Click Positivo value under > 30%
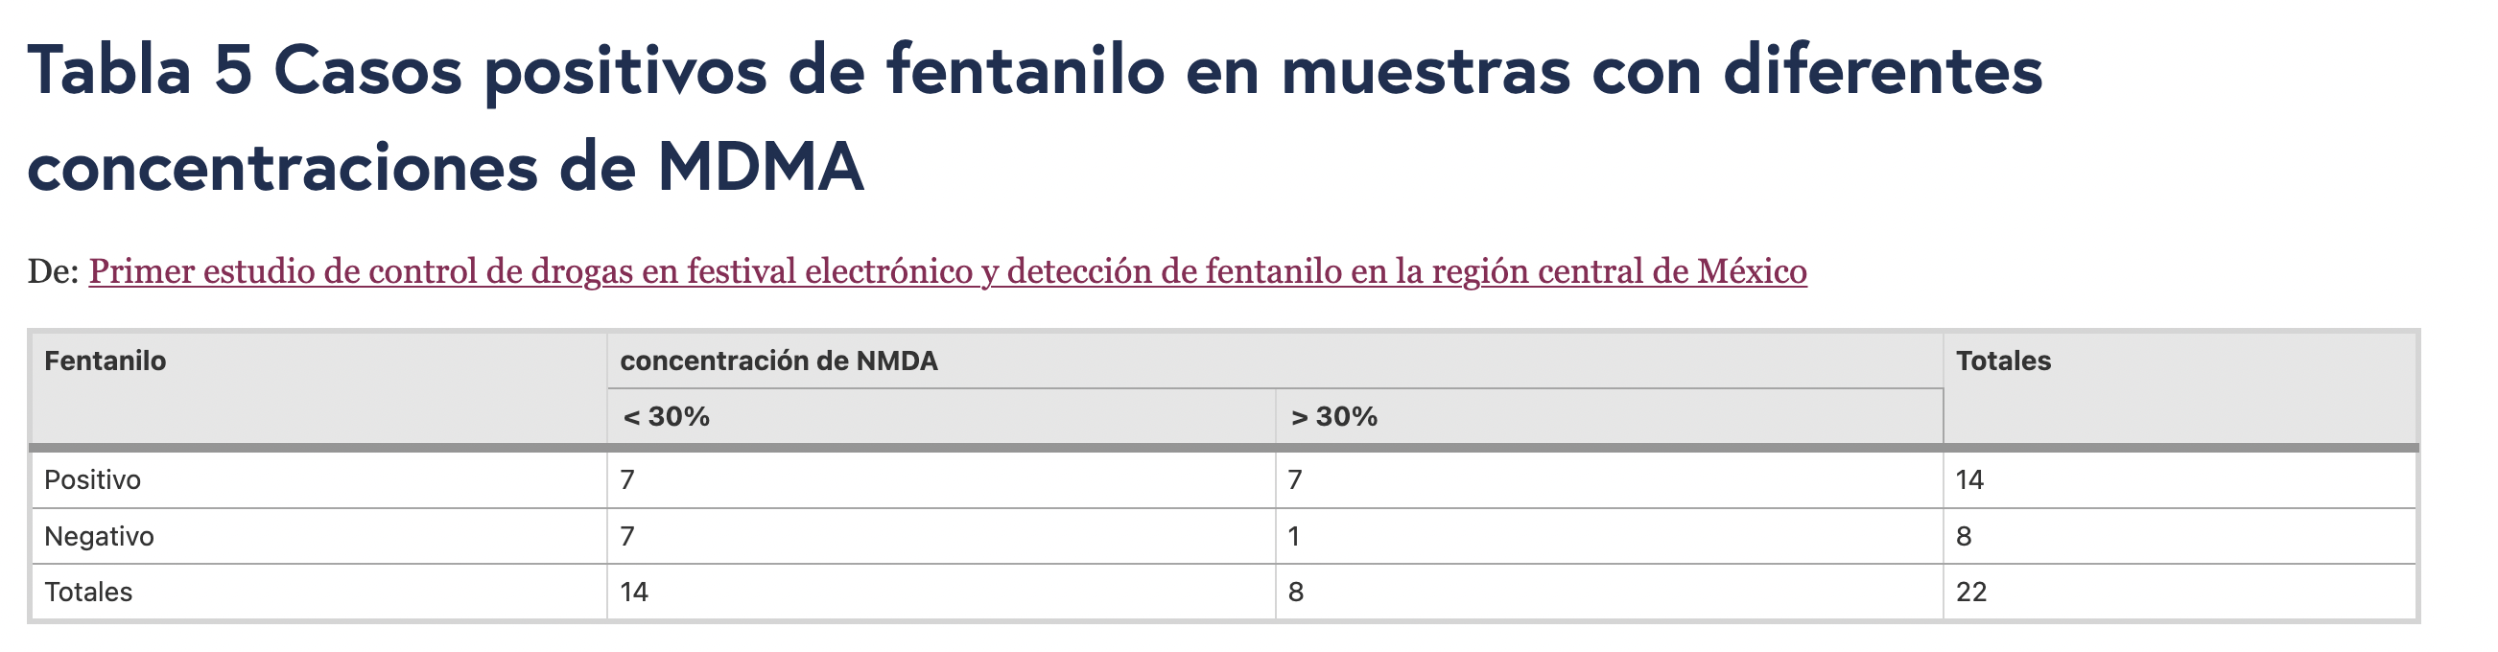Screen dimensions: 2498x652 click(1295, 479)
